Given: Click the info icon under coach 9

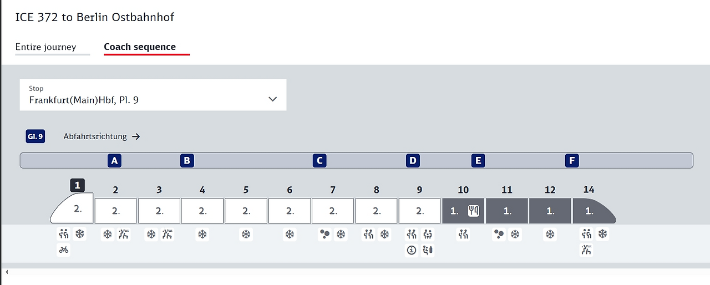Looking at the screenshot, I should click(x=412, y=250).
